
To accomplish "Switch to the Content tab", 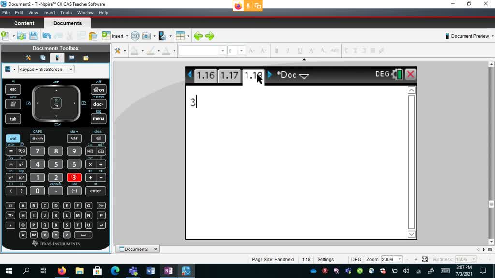I will click(x=24, y=23).
